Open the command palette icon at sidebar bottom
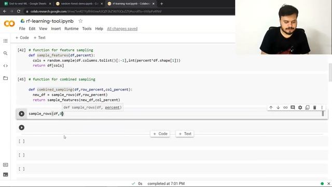 point(6,165)
